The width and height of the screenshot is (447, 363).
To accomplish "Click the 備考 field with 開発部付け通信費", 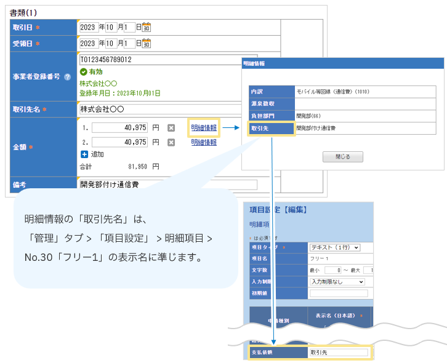I will tap(167, 185).
